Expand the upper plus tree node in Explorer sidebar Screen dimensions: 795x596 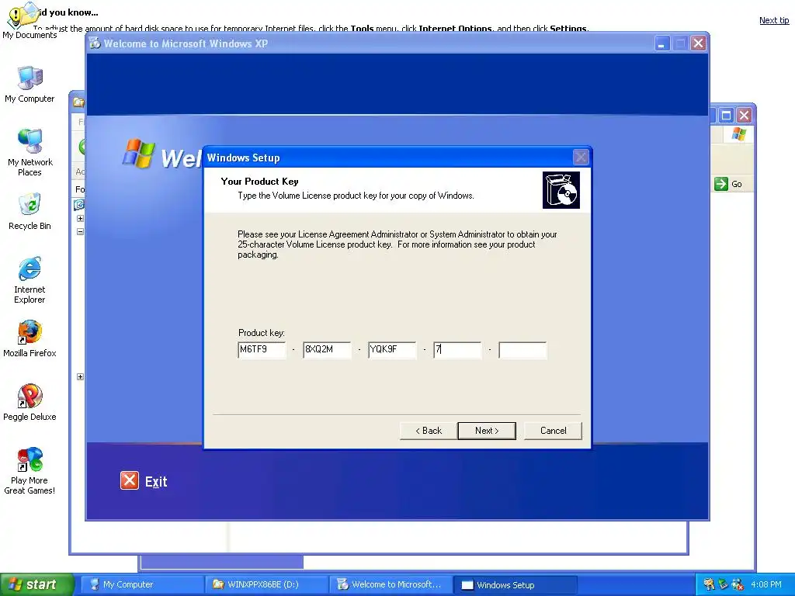[80, 218]
